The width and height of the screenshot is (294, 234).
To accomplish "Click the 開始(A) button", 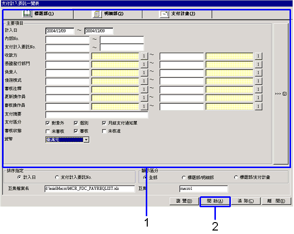I will 215,201.
